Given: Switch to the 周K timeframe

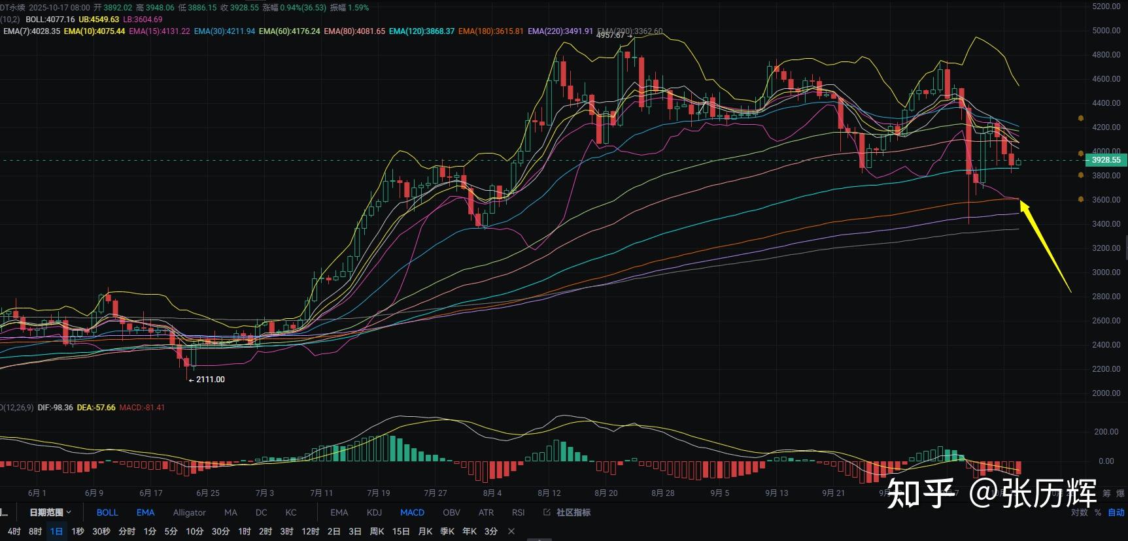Looking at the screenshot, I should [x=377, y=531].
